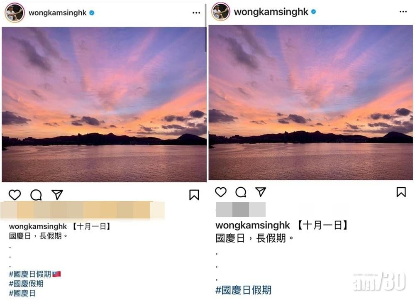Bookmark the left sunset post
Screen dimensions: 415x299
point(194,195)
